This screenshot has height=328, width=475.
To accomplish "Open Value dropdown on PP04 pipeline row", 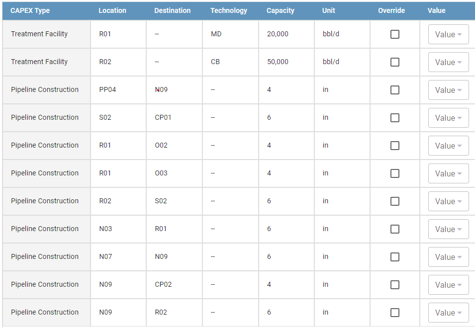I will (448, 90).
